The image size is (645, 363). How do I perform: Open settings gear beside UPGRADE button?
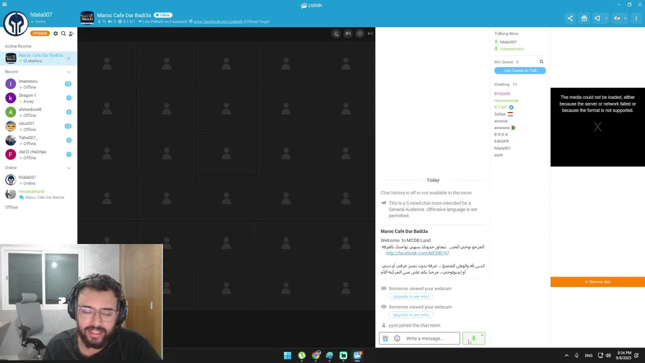tap(55, 33)
